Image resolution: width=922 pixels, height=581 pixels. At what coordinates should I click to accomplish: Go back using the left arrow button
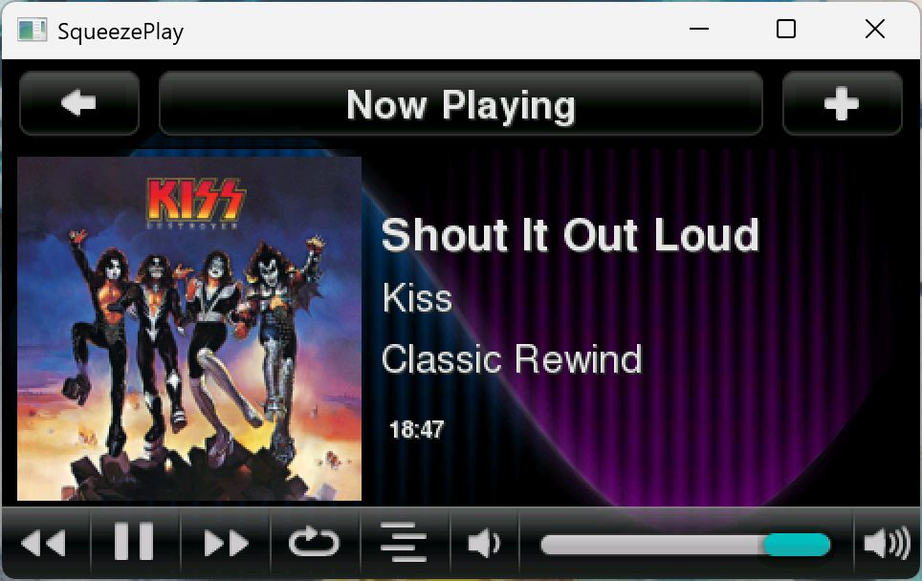pos(78,103)
